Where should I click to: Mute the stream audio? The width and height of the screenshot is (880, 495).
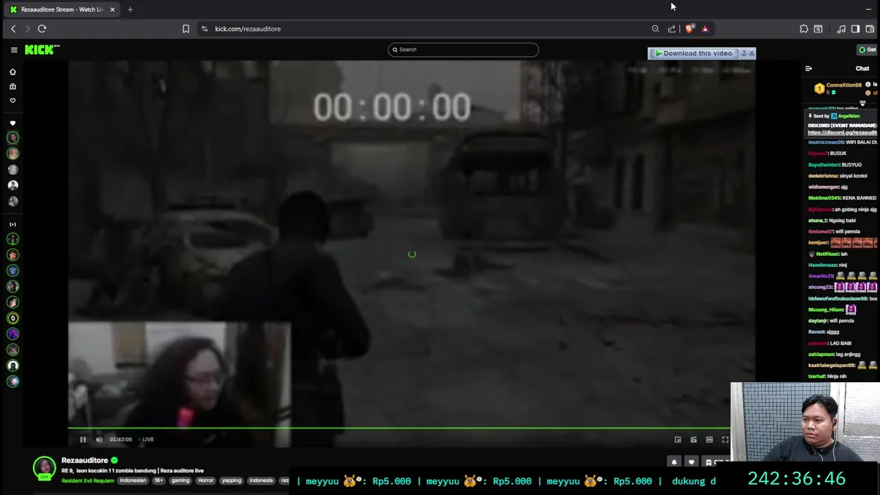tap(99, 439)
